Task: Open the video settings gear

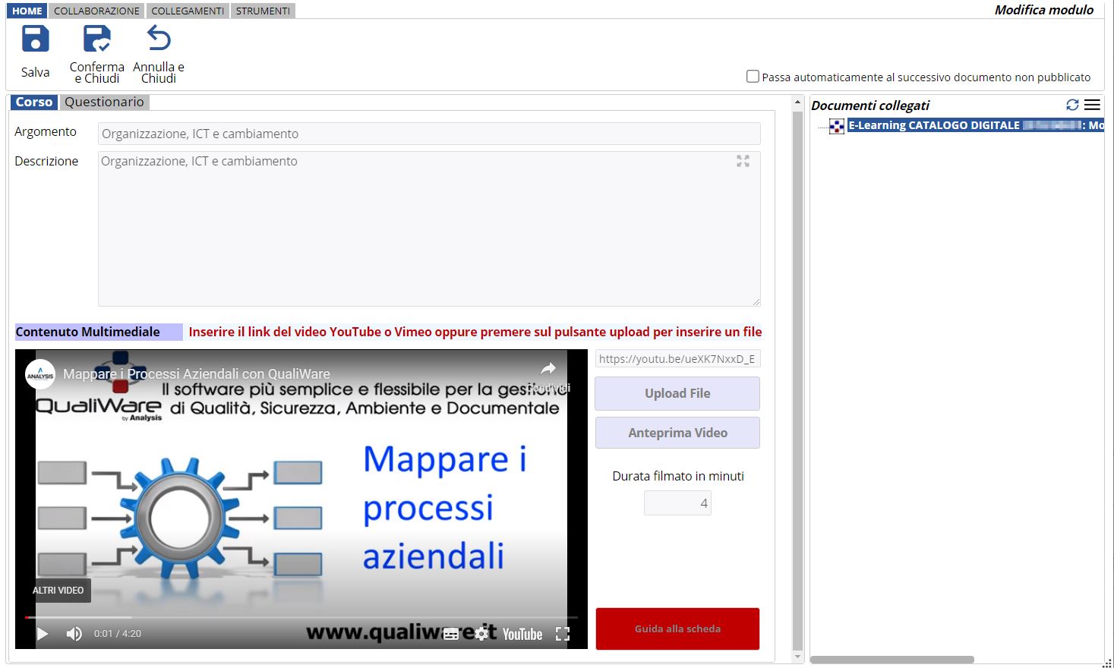Action: (x=481, y=634)
